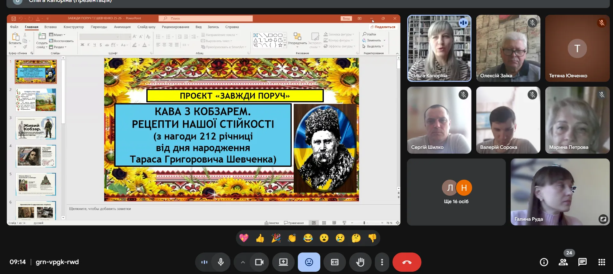Open the emoji reactions panel button
Screen dimensions: 613x274
(309, 262)
